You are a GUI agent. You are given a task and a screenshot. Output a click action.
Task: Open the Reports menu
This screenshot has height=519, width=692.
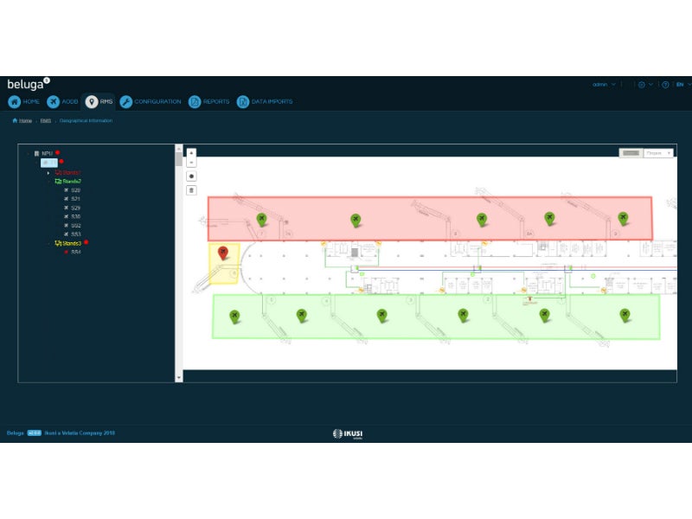(x=209, y=101)
